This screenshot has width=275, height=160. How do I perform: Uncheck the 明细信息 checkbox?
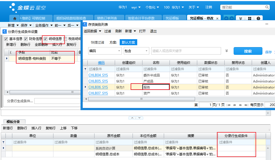click(45, 39)
